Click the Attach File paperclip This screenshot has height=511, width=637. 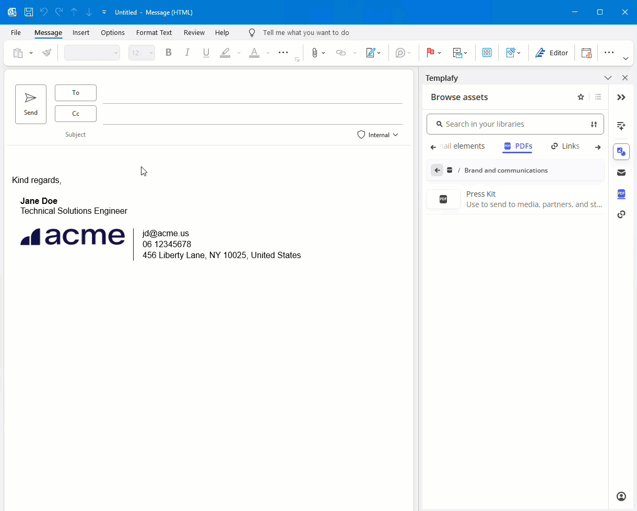(x=315, y=53)
